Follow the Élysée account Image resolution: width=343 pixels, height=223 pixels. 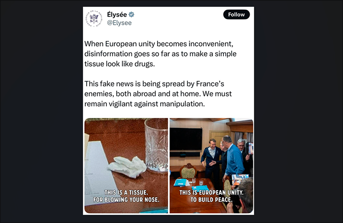point(236,14)
